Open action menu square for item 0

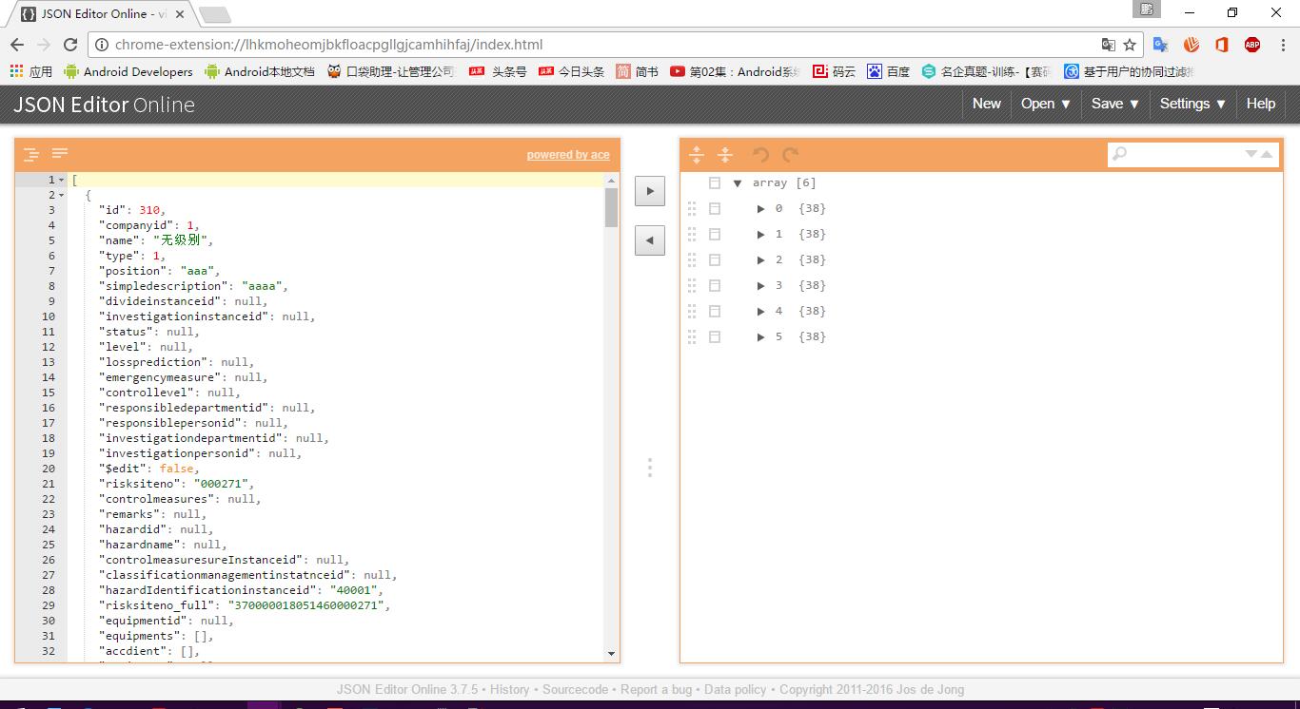tap(715, 208)
